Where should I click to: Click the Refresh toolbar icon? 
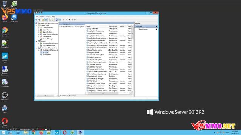point(50,20)
